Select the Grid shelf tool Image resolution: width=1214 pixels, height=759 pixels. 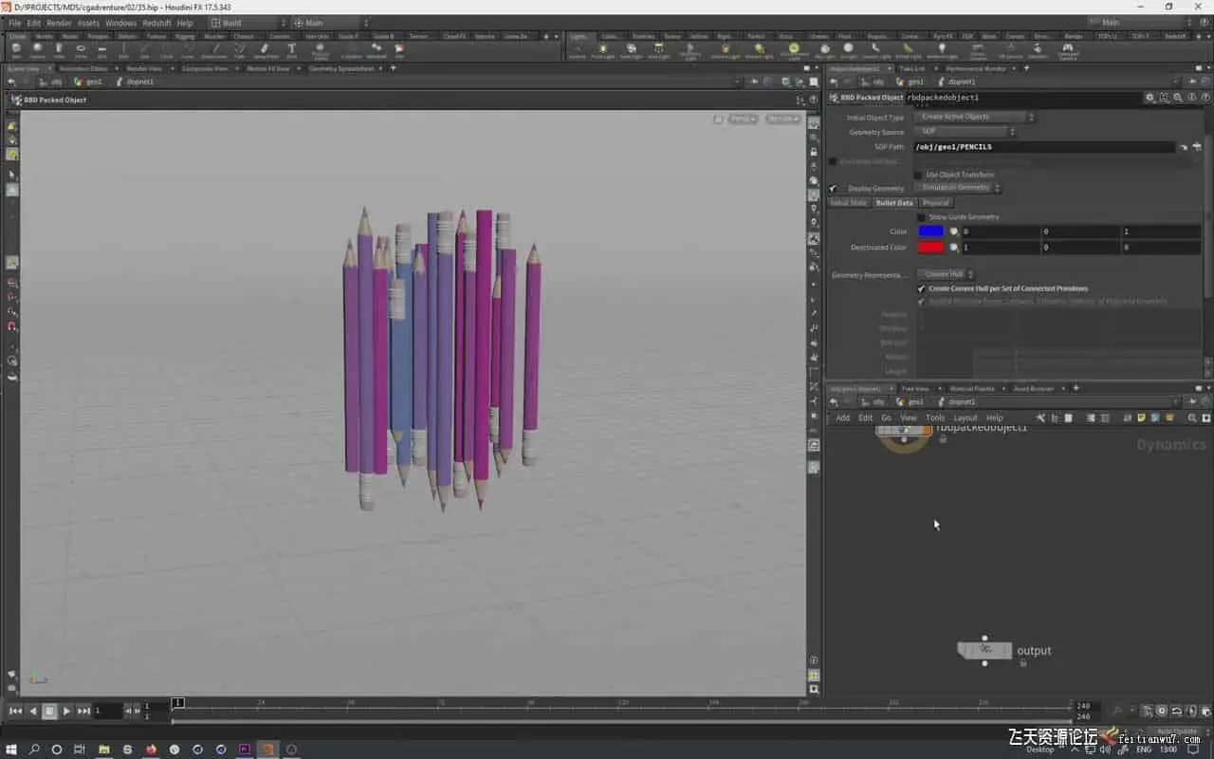[101, 50]
